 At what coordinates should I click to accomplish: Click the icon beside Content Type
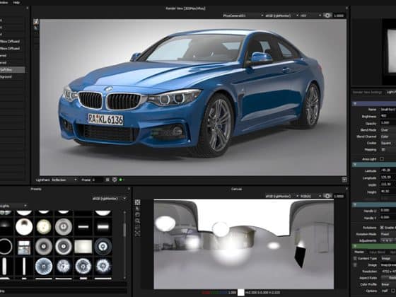click(x=355, y=258)
